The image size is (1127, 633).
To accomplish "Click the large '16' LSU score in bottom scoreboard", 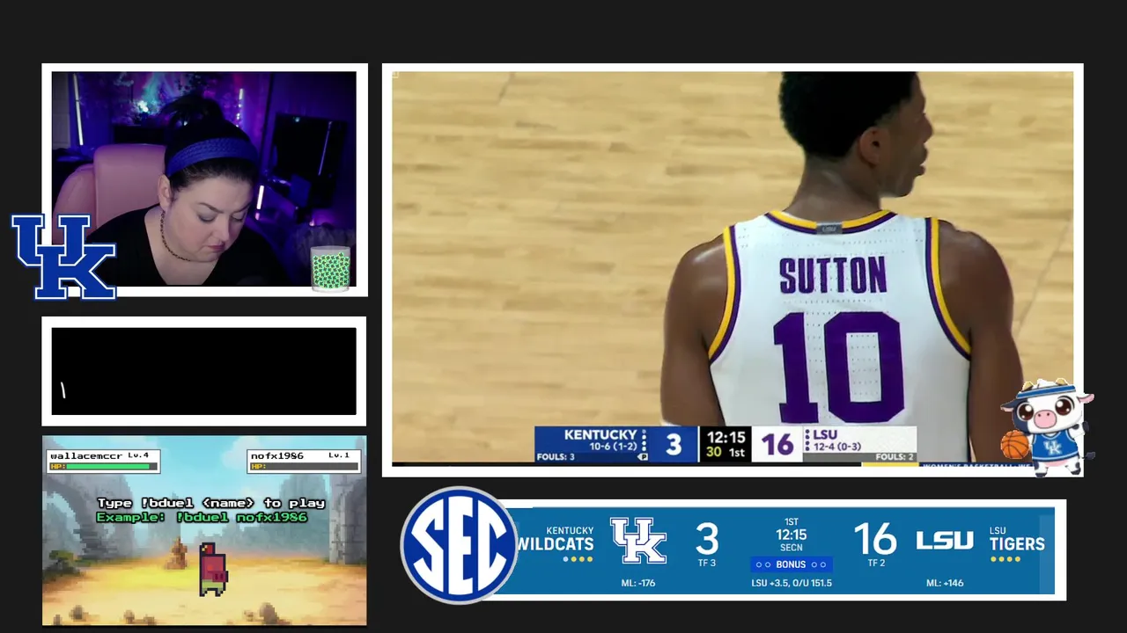I will point(875,539).
